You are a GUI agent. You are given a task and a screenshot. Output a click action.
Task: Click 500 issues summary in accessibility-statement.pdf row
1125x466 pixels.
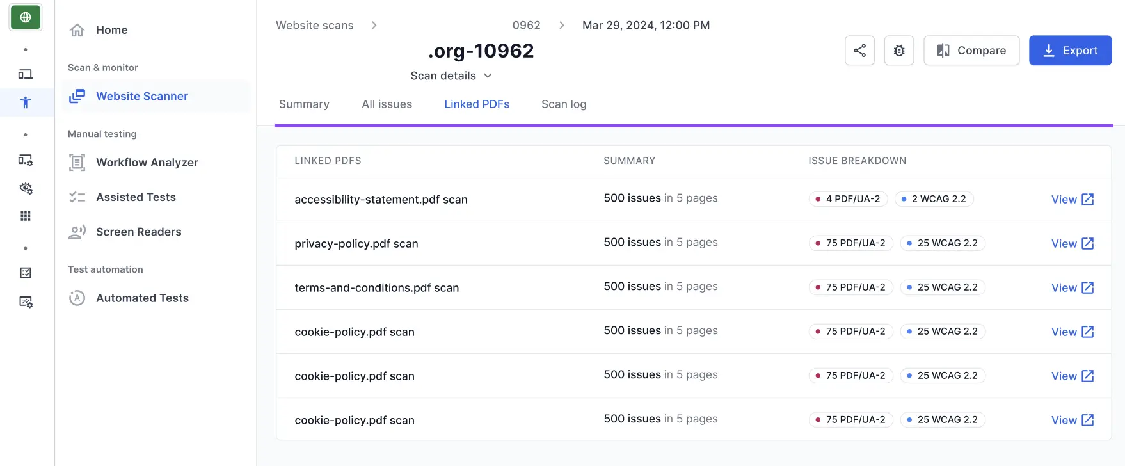[x=660, y=198]
